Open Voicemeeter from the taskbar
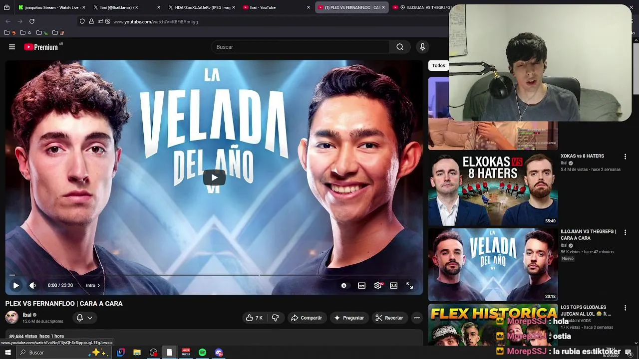 click(186, 353)
